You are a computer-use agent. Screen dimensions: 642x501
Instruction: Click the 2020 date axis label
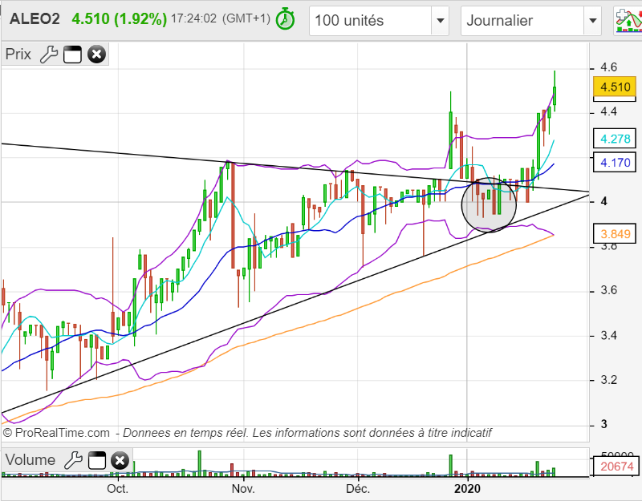click(x=467, y=488)
